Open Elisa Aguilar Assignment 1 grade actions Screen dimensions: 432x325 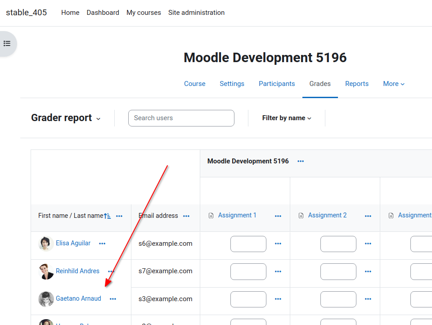(278, 244)
